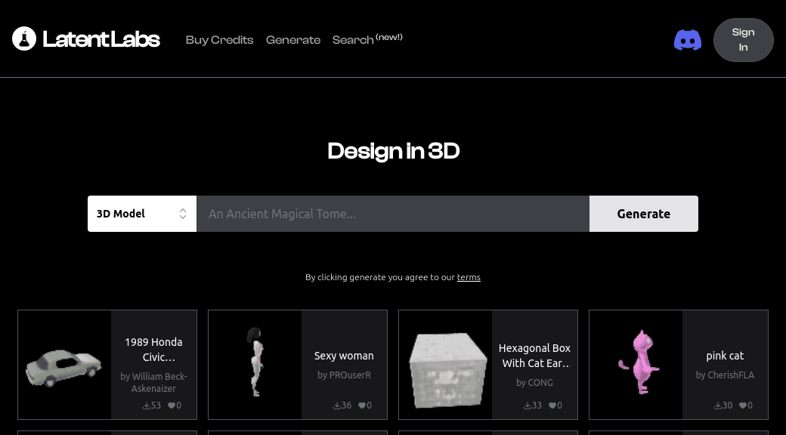Click the heart icon on Hexagonal Box card

[552, 405]
